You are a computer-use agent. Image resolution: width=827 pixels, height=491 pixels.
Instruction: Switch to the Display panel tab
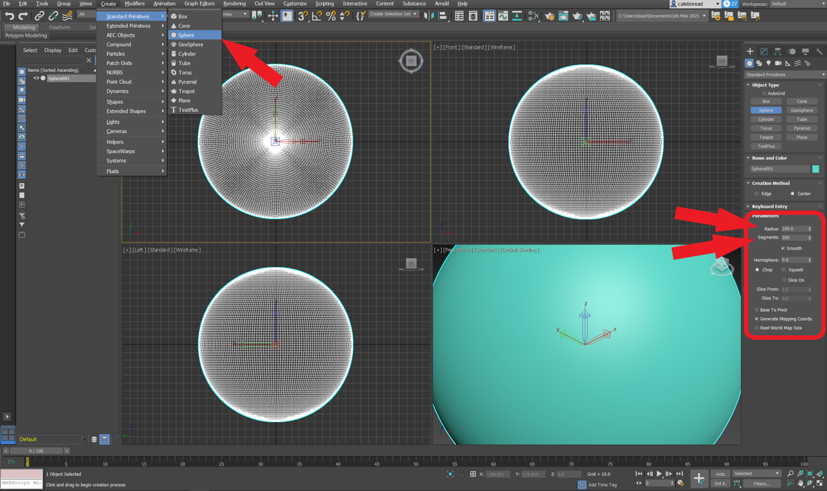[x=805, y=51]
